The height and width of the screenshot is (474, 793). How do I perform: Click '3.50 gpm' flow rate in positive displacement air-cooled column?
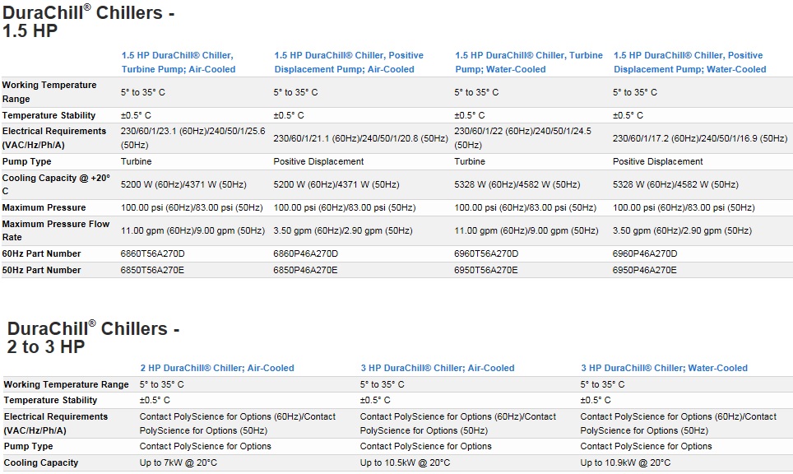[343, 230]
